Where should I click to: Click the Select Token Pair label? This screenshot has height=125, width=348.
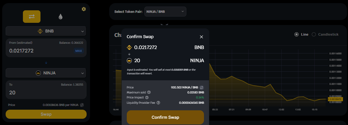click(x=128, y=12)
